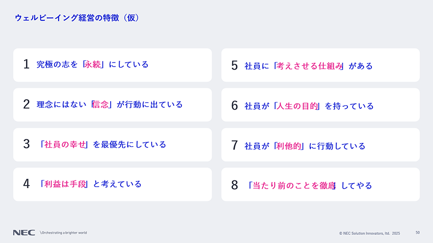Click the number 8 on last card
The image size is (433, 243).
(x=234, y=185)
